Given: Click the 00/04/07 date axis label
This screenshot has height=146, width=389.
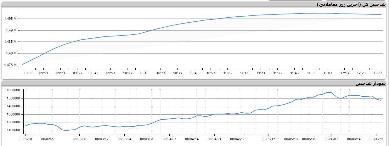Looking at the screenshot, I should (169, 138).
